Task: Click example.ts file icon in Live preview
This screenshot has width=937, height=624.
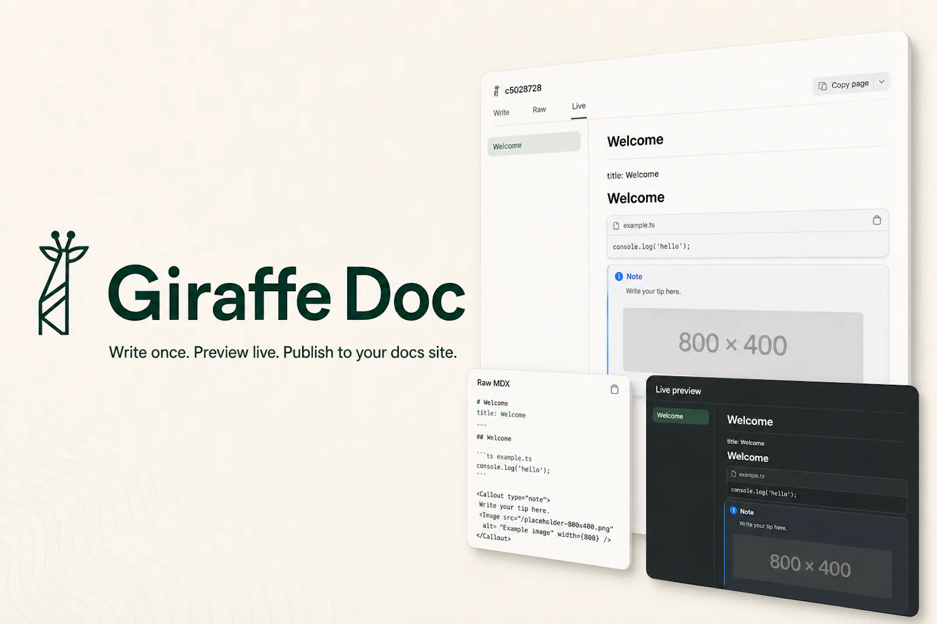Action: tap(733, 474)
